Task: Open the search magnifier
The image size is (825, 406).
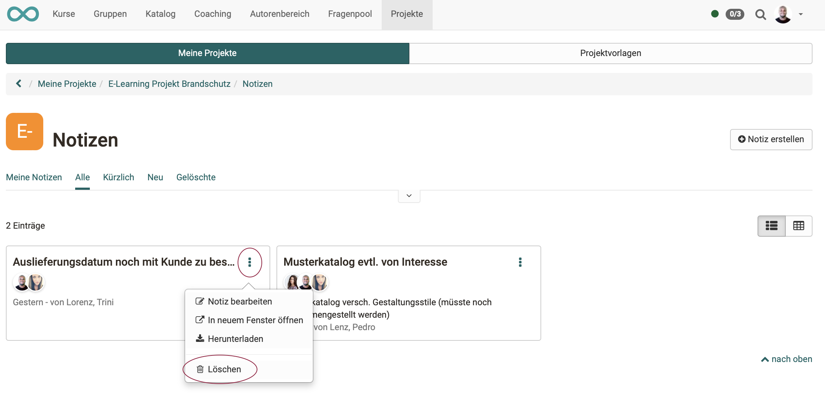Action: click(760, 15)
